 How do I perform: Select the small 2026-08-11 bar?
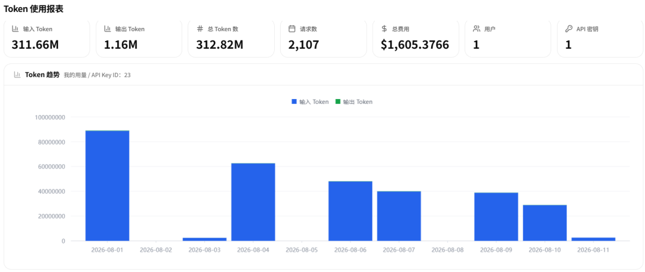(593, 239)
